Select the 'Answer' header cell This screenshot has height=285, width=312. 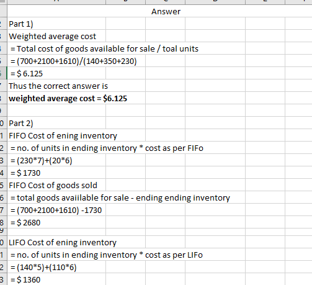166,11
